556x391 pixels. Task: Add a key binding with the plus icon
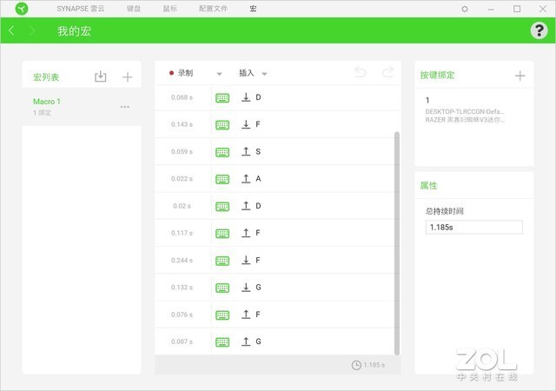point(520,76)
